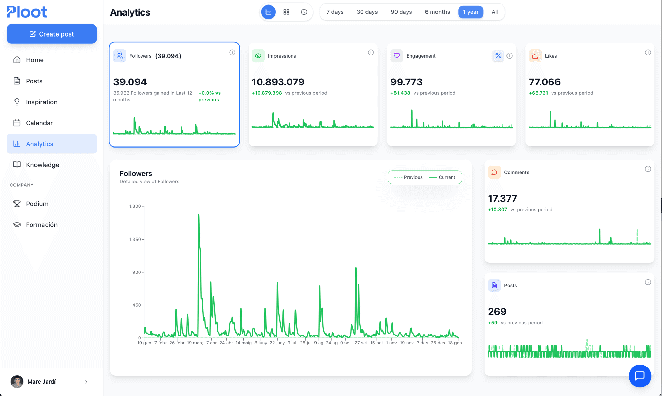Switch to the line chart view icon

click(268, 12)
